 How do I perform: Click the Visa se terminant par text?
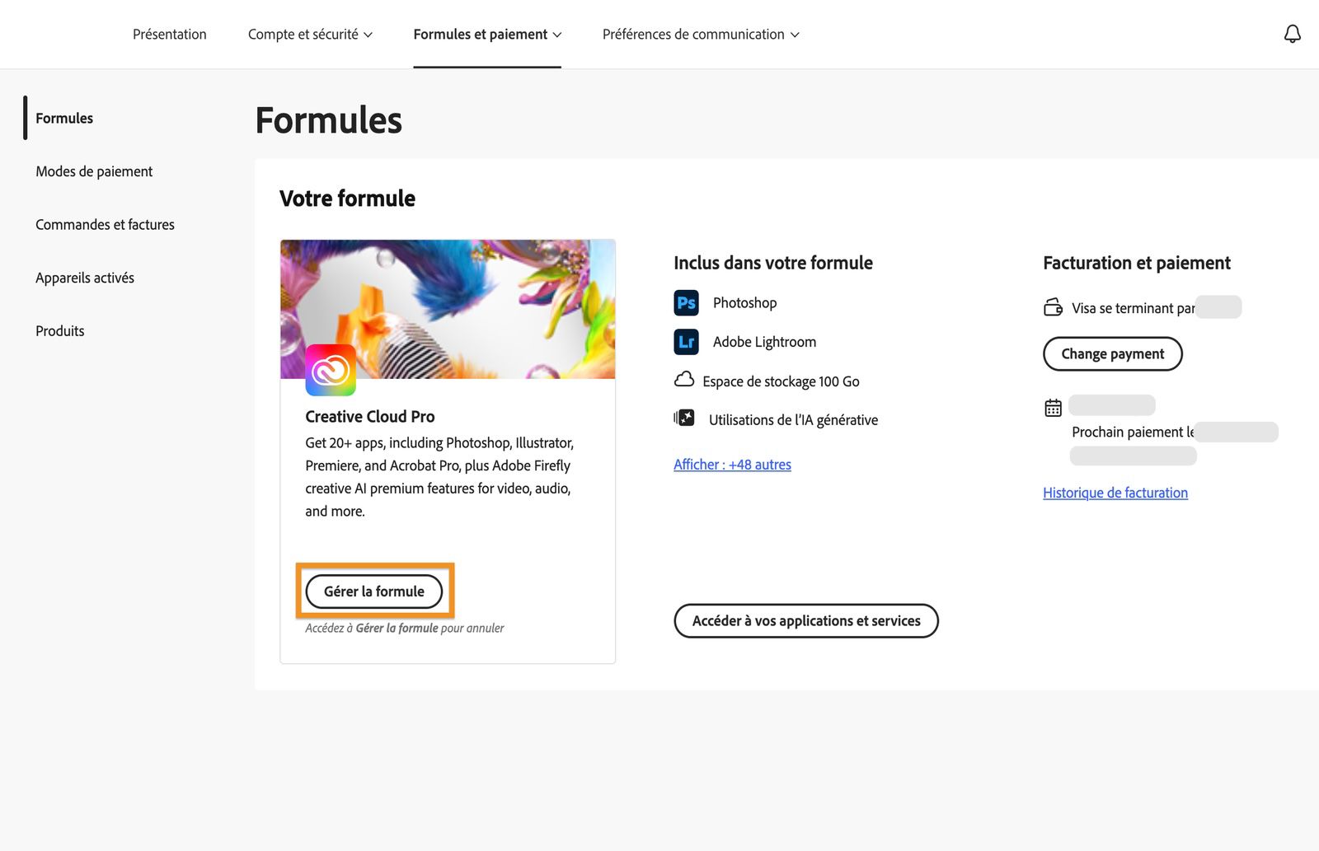(1133, 308)
